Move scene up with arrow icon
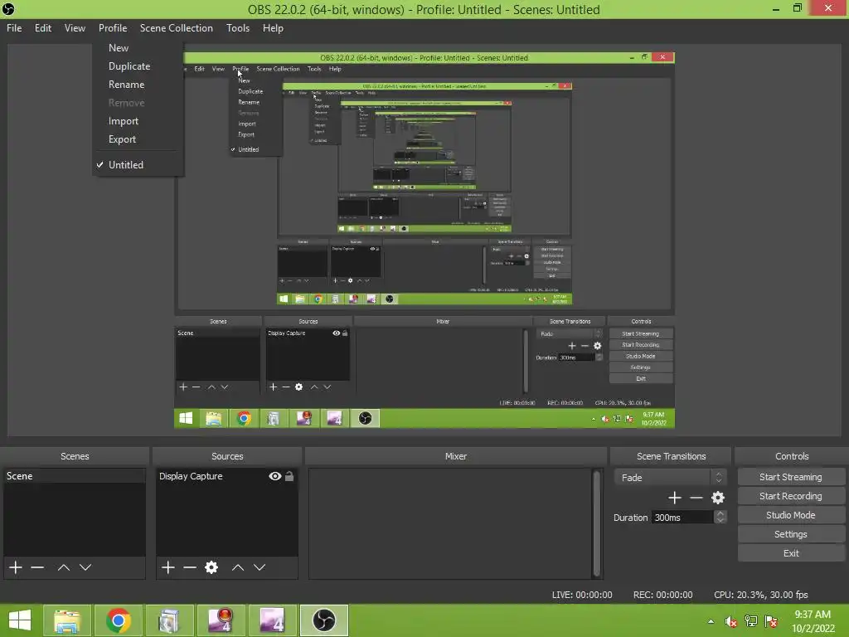Screen dimensions: 849x637 (63, 567)
